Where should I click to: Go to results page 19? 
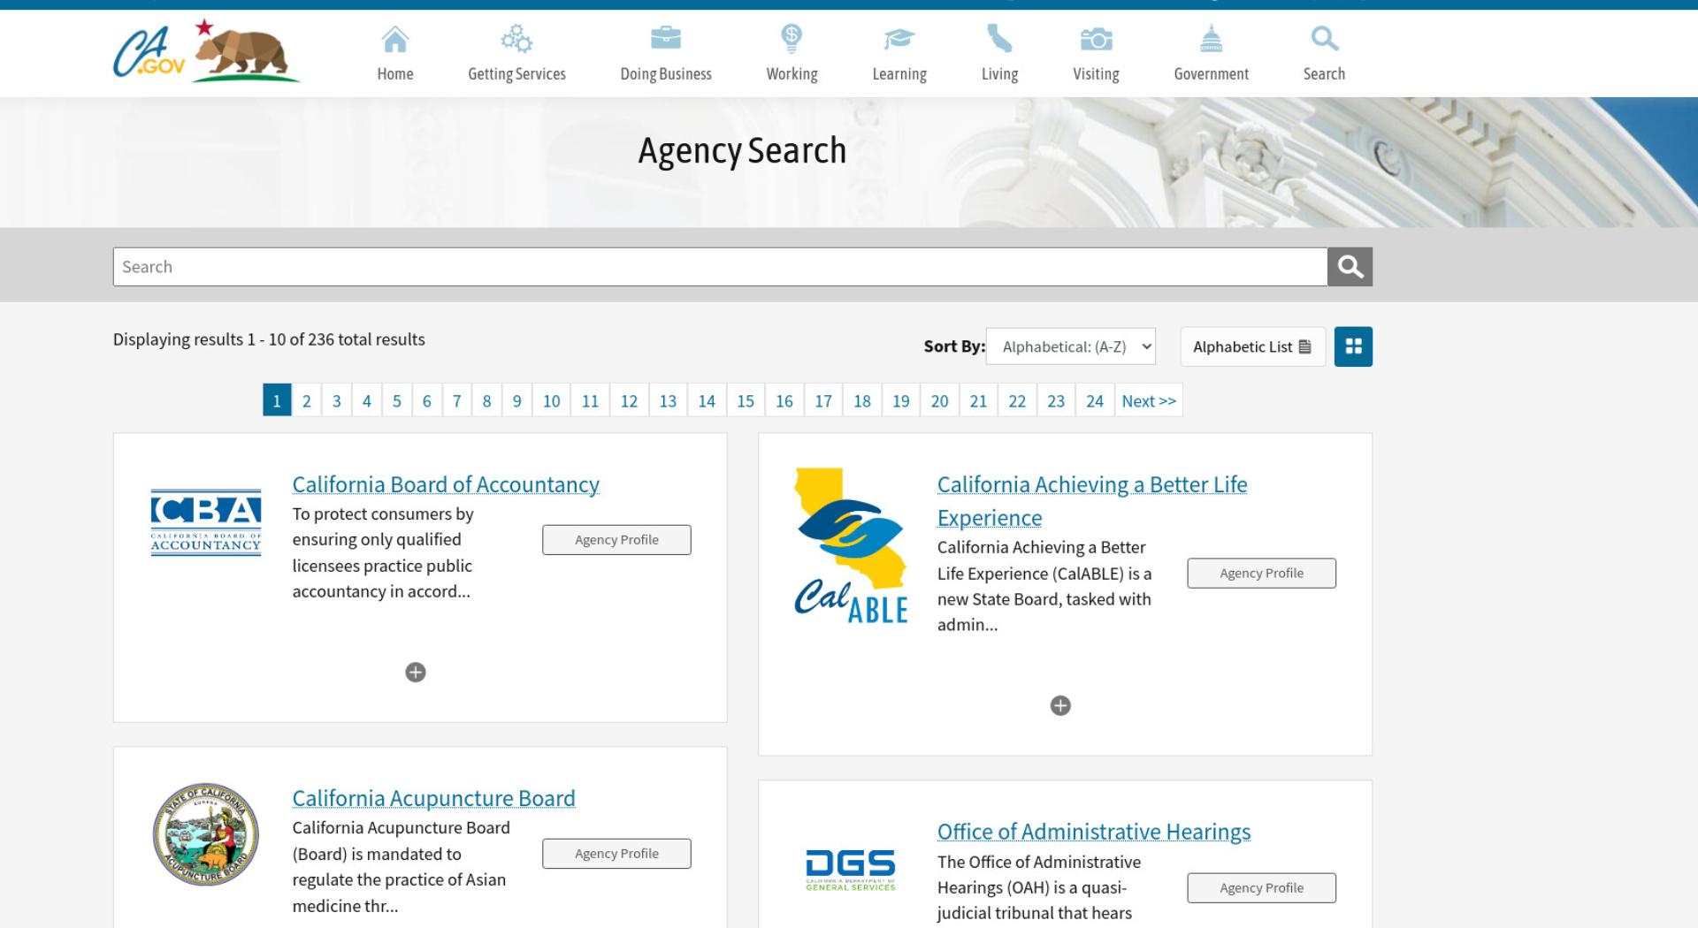click(x=901, y=400)
